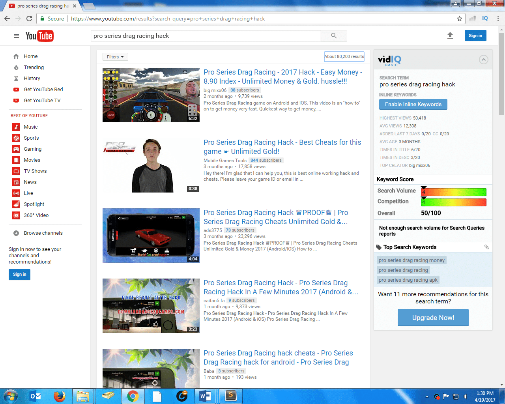Viewport: 505px width, 404px height.
Task: Click About 80,200 results box
Action: tap(344, 56)
